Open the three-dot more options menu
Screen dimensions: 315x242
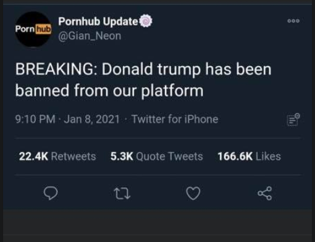click(293, 21)
